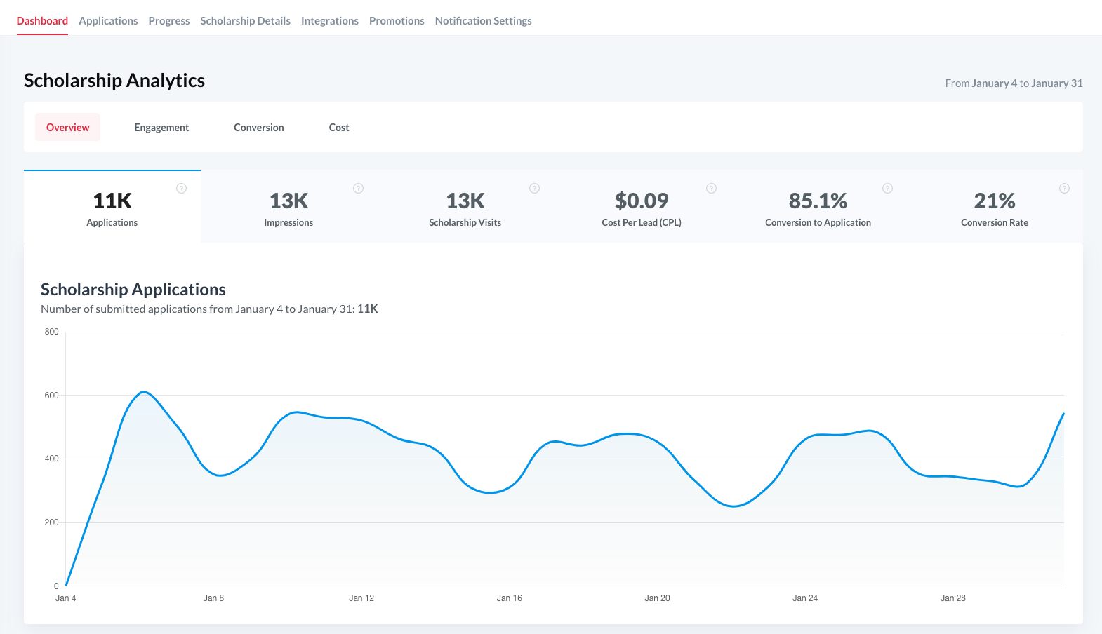
Task: Show the Scholarship Visits metric chart
Action: coord(465,206)
